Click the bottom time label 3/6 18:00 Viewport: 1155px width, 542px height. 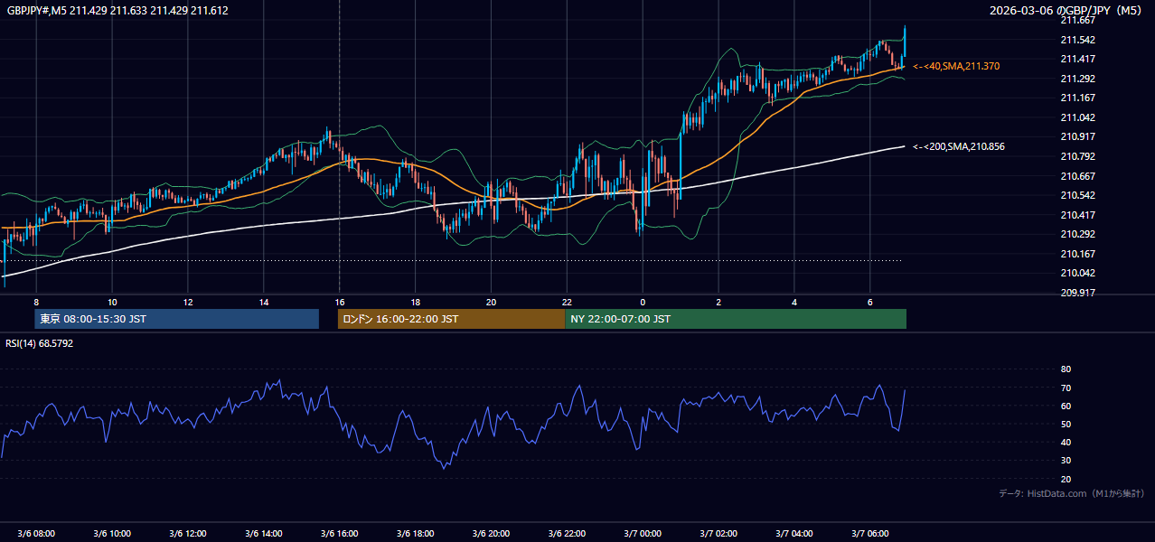415,533
